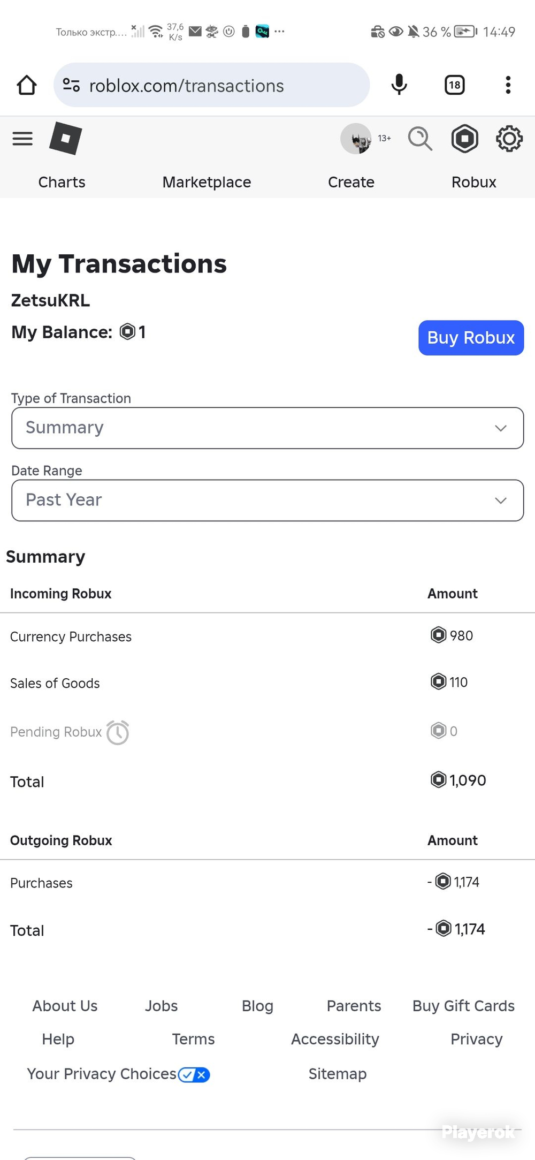Open the search magnifier icon
The height and width of the screenshot is (1160, 535).
[420, 139]
